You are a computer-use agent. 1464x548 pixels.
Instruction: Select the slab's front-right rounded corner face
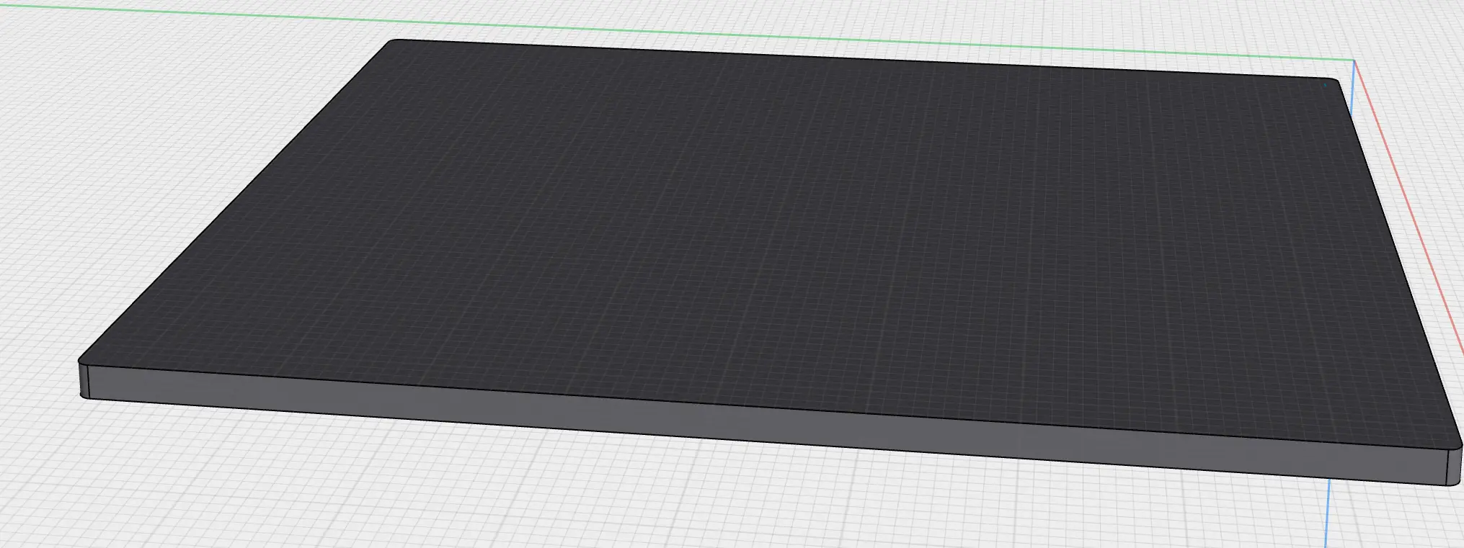[x=1454, y=468]
